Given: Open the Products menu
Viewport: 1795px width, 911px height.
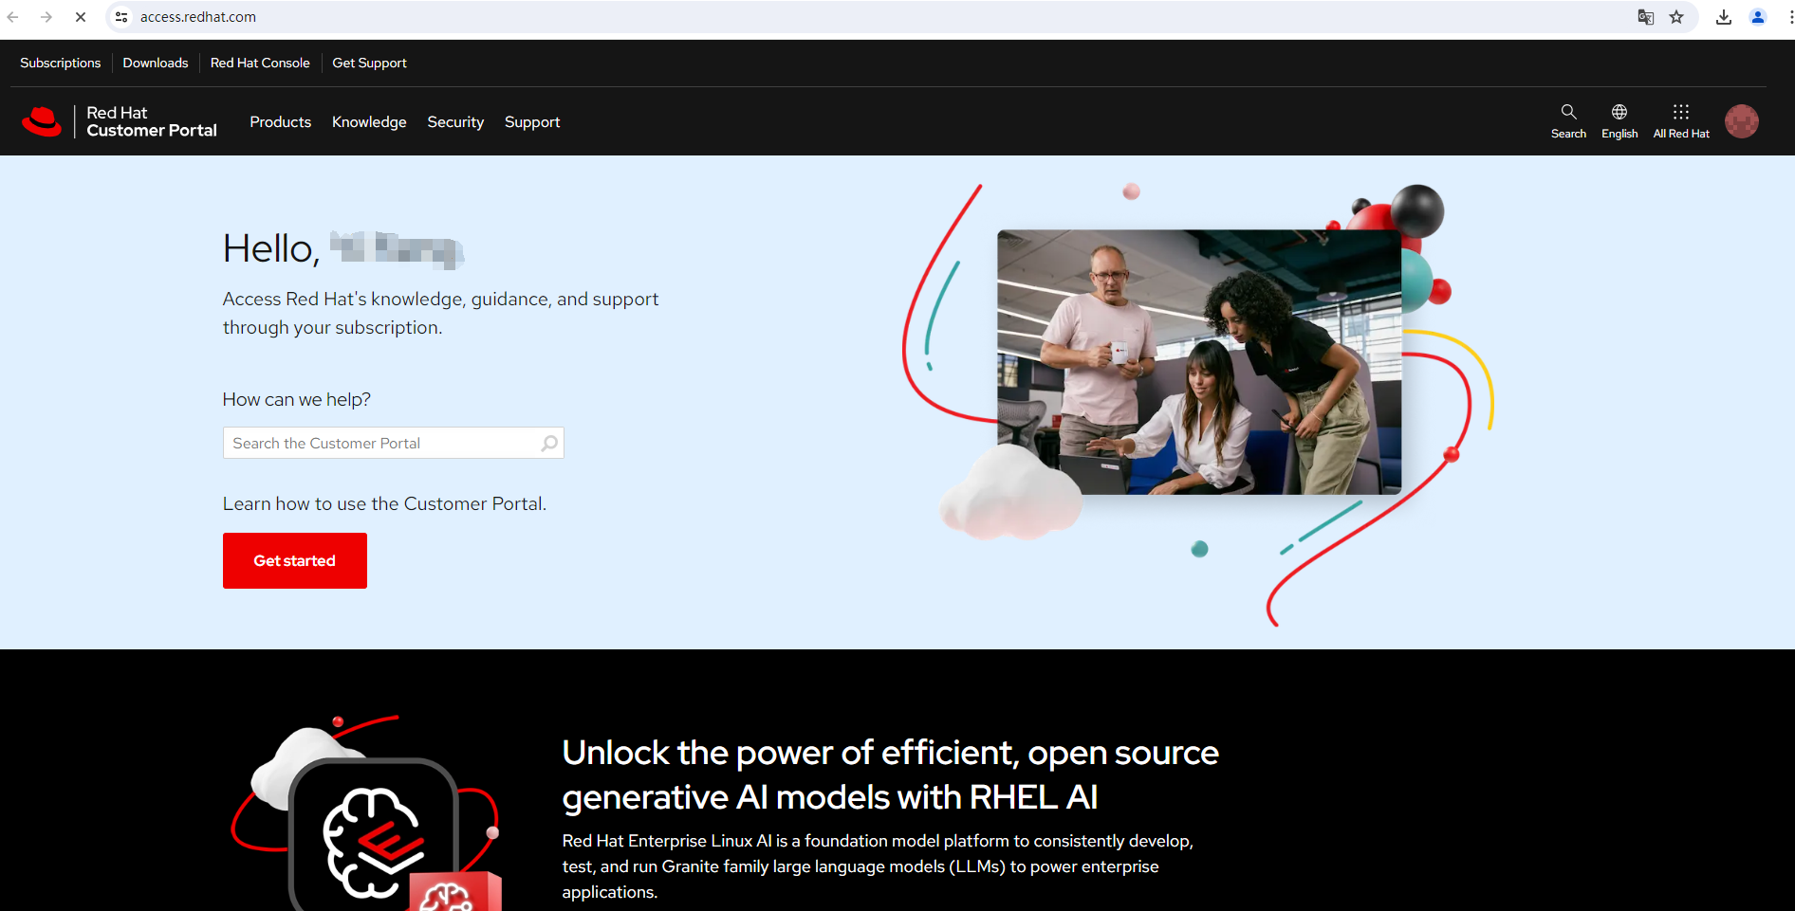Looking at the screenshot, I should pyautogui.click(x=281, y=122).
